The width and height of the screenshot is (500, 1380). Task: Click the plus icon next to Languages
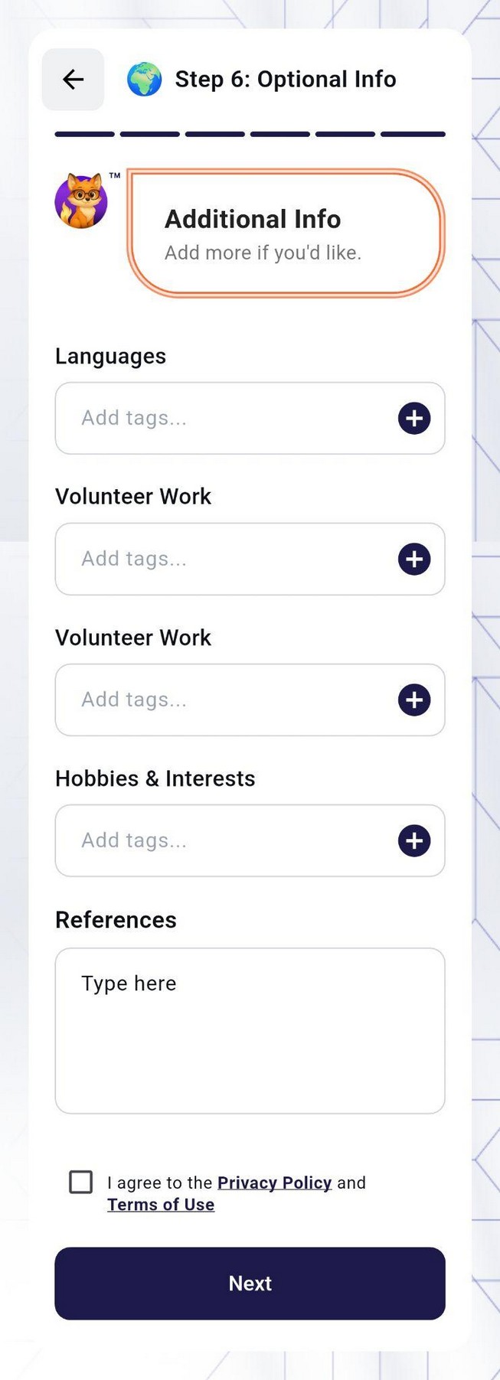pyautogui.click(x=413, y=418)
